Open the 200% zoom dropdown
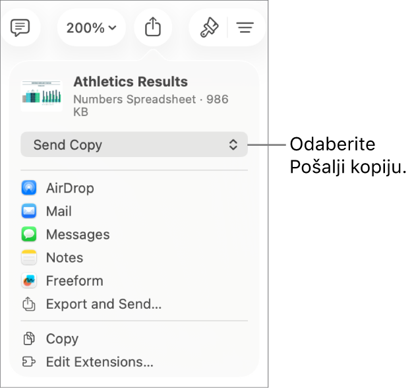This screenshot has width=414, height=388. tap(92, 28)
